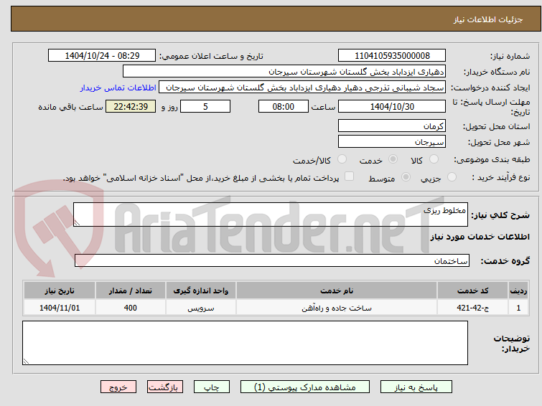Viewport: 542px width, 406px height.
Task: Click need date cell 1404/11/01
Action: tap(60, 308)
